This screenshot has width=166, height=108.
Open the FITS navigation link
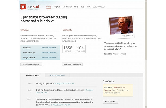(x=76, y=7)
